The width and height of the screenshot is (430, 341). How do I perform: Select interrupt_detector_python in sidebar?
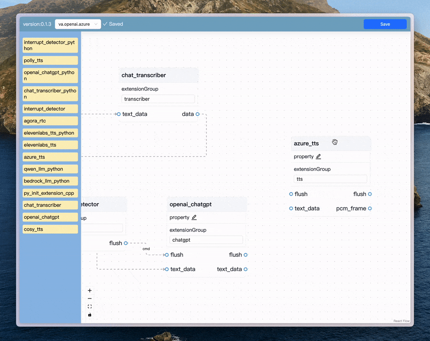(x=50, y=45)
